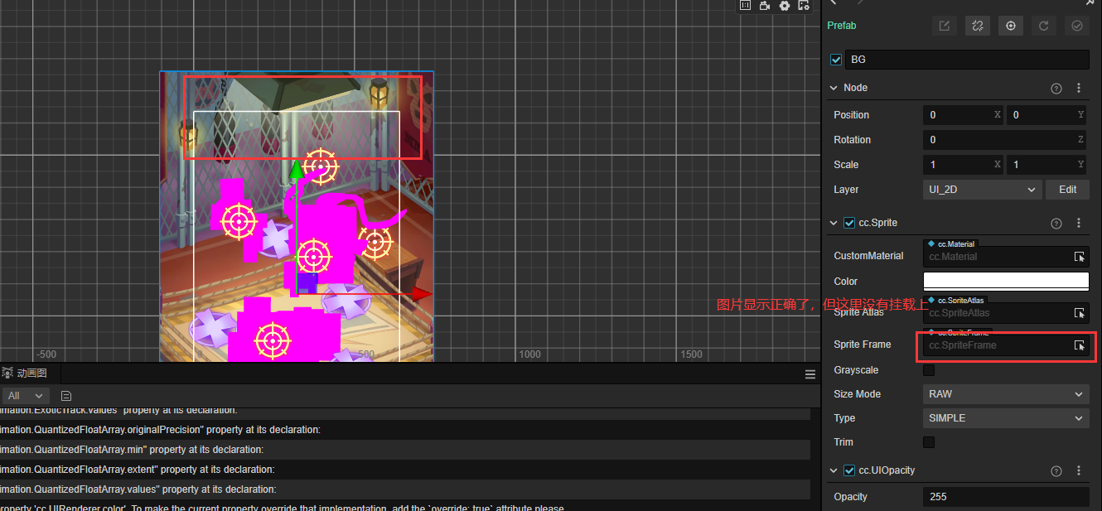Select the QuantizedFloatArray.min log line
The height and width of the screenshot is (511, 1102).
[x=405, y=450]
